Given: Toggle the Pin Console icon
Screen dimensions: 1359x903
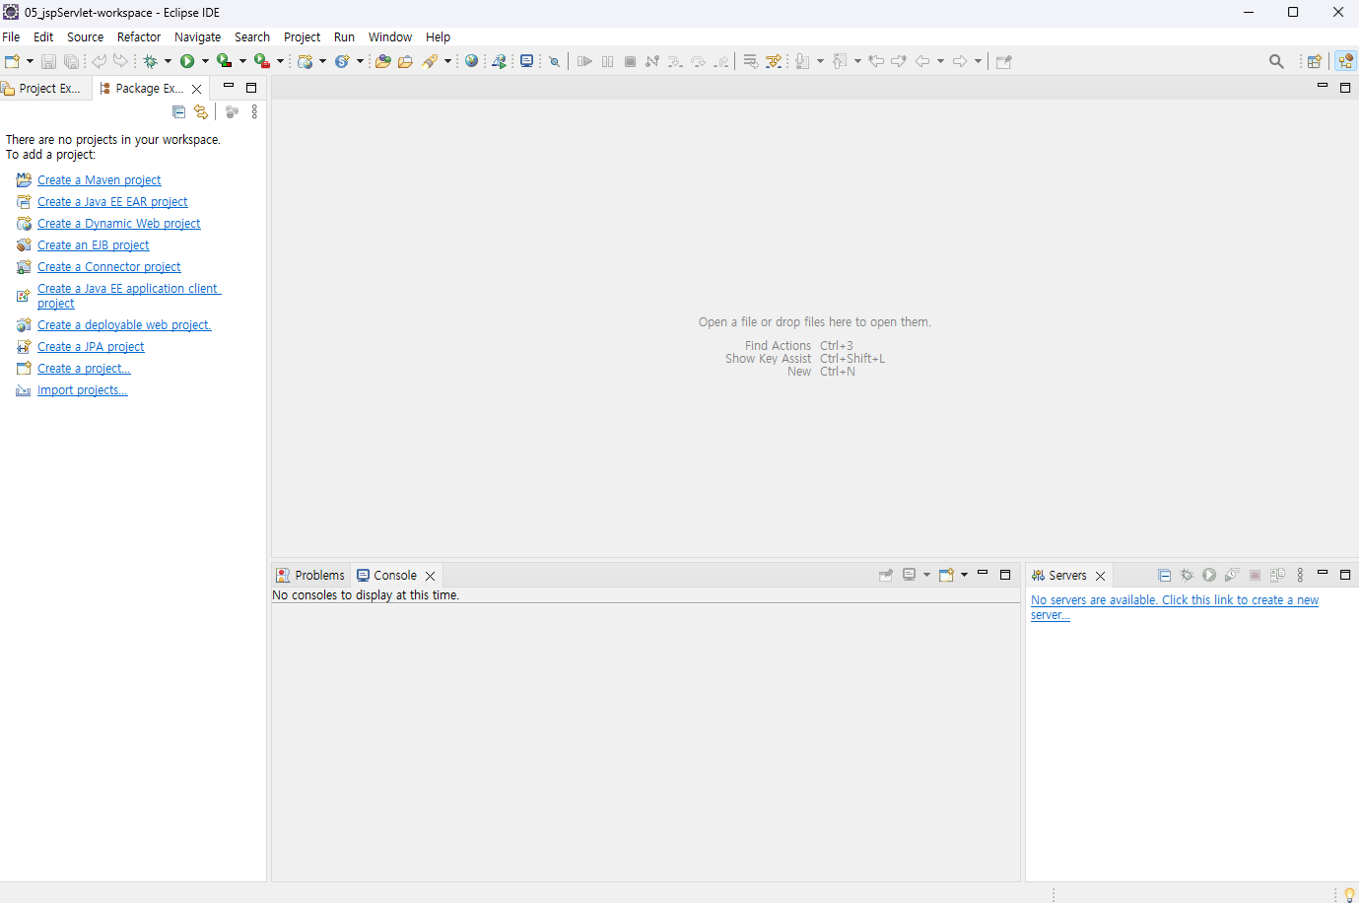Looking at the screenshot, I should [886, 575].
